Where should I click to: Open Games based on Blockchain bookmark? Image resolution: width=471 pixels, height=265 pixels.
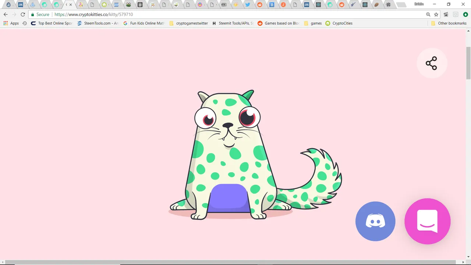[x=279, y=23]
